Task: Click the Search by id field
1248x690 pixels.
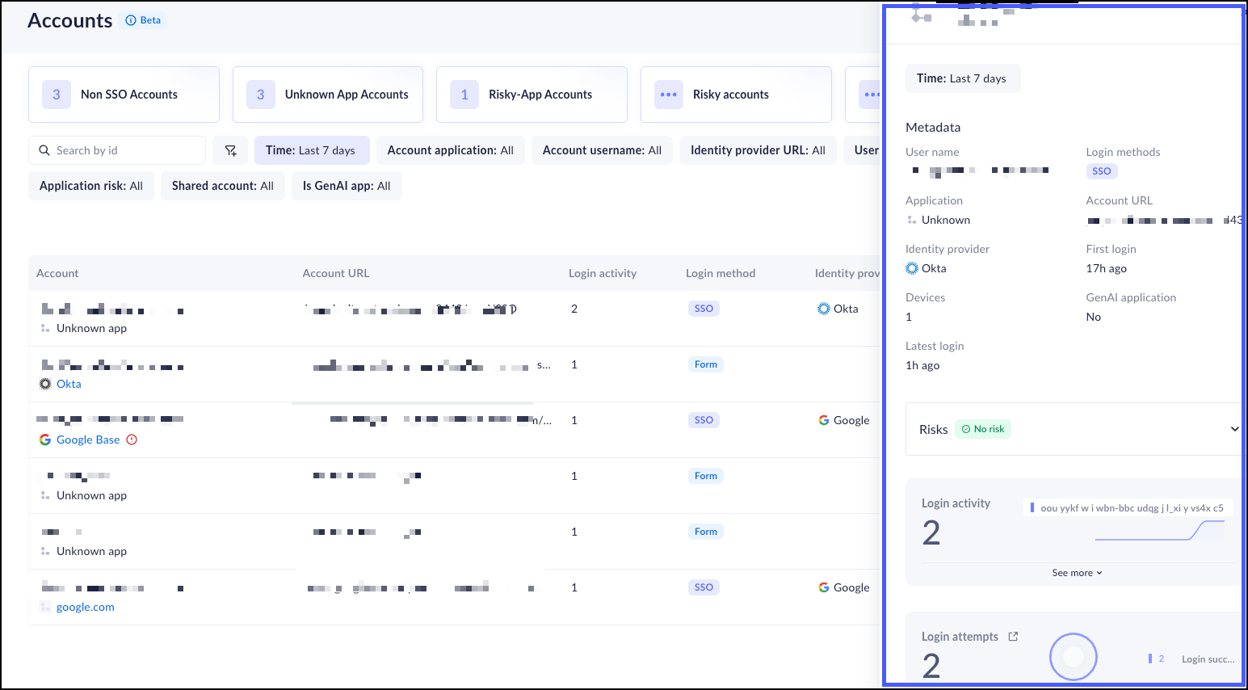Action: point(117,150)
